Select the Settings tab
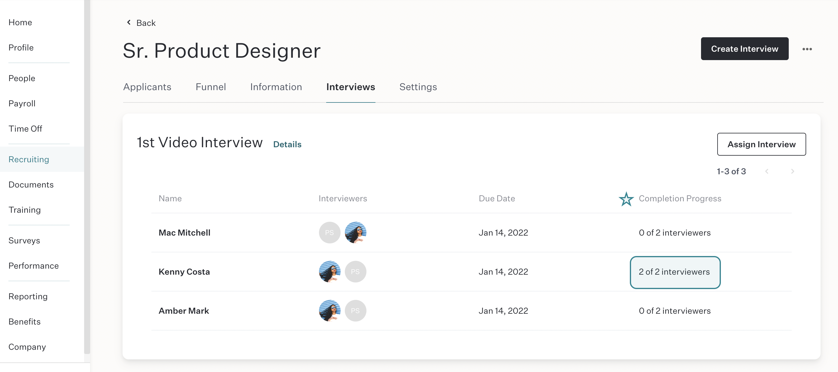 click(x=418, y=87)
